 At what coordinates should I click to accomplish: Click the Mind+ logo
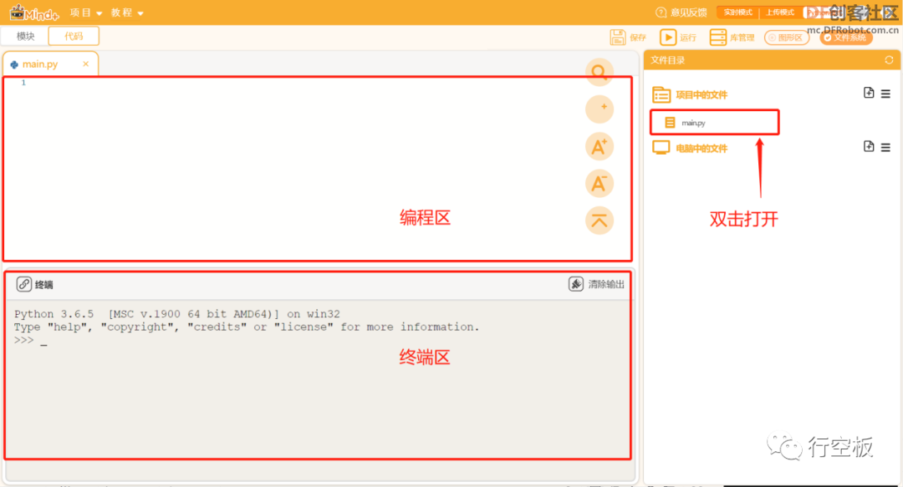[x=34, y=13]
